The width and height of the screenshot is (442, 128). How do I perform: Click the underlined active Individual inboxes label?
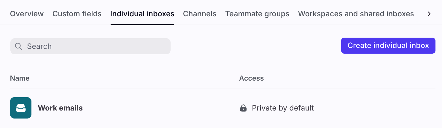[142, 14]
